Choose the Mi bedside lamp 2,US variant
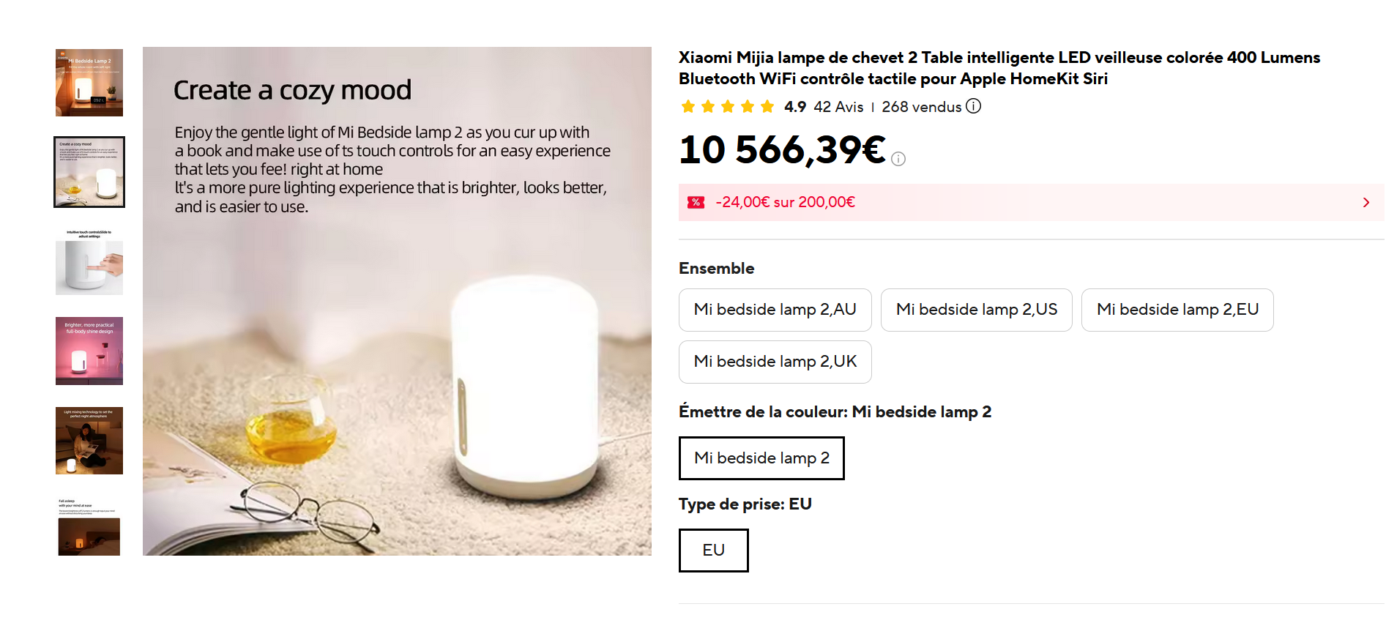This screenshot has width=1386, height=623. click(976, 310)
